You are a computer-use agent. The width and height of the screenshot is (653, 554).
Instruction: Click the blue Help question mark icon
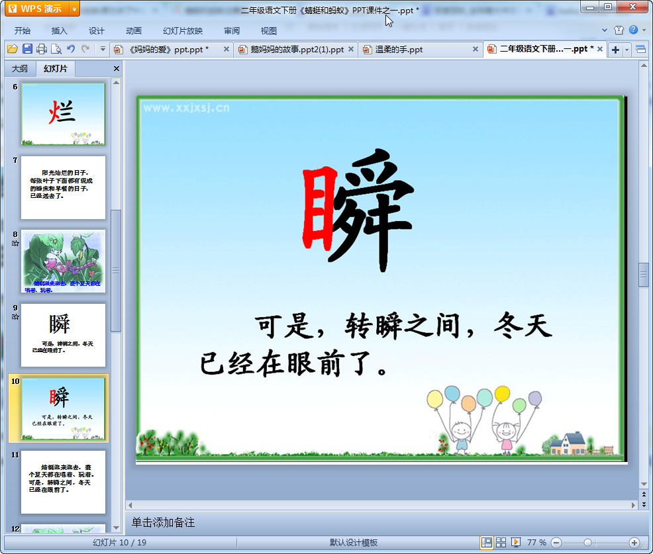coord(634,30)
